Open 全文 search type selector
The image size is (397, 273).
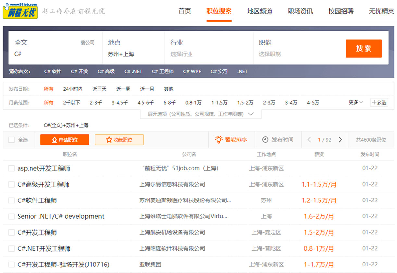[x=21, y=42]
